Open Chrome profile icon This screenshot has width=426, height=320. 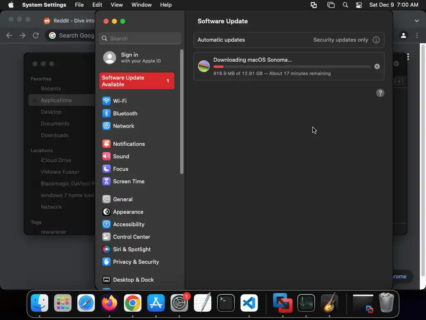click(x=404, y=35)
